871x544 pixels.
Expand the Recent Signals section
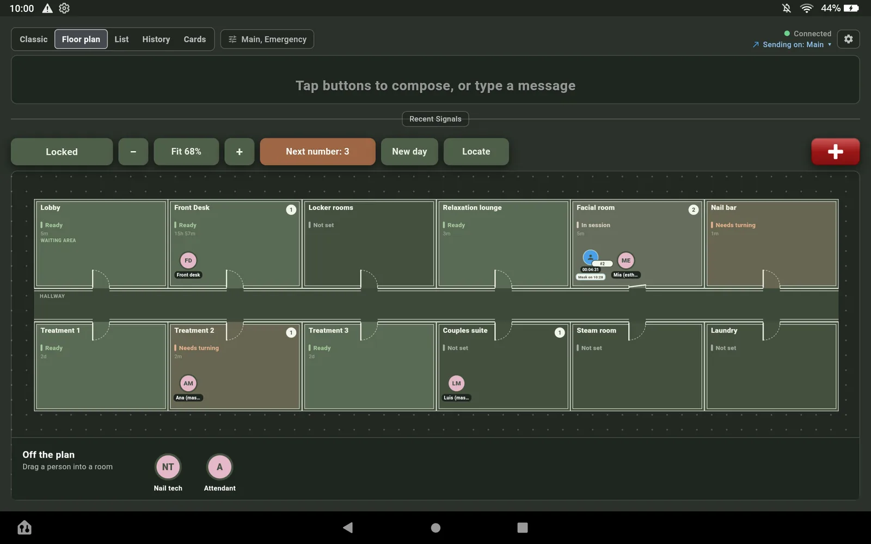coord(436,119)
